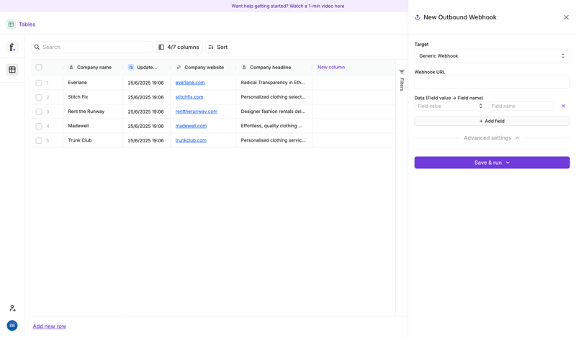Click the Update... column header

(147, 68)
